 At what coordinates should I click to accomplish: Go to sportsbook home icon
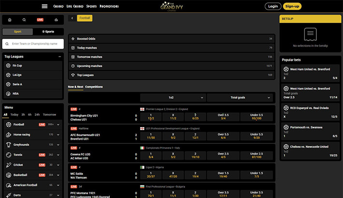(10, 20)
